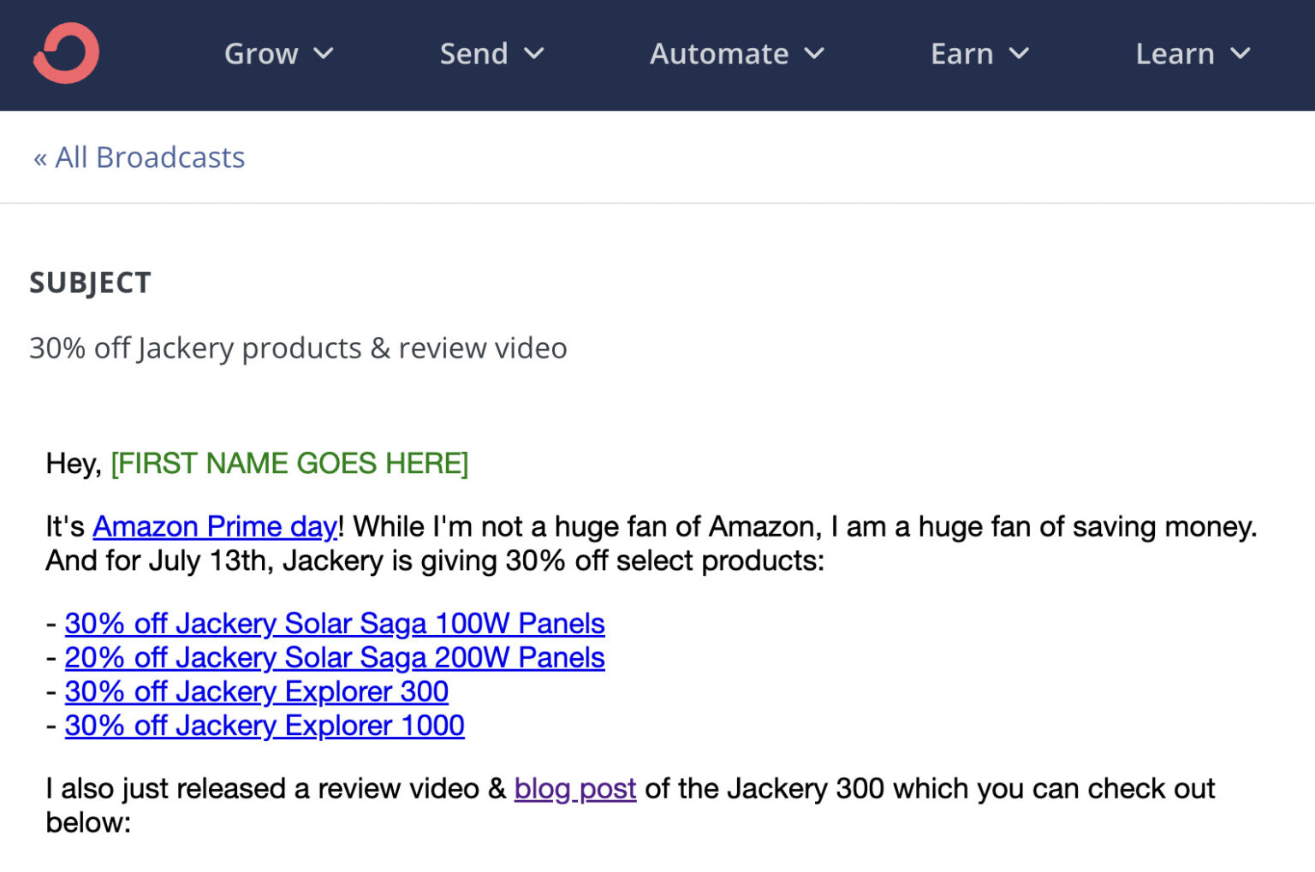Click the chevron arrow next to Send

pyautogui.click(x=534, y=54)
